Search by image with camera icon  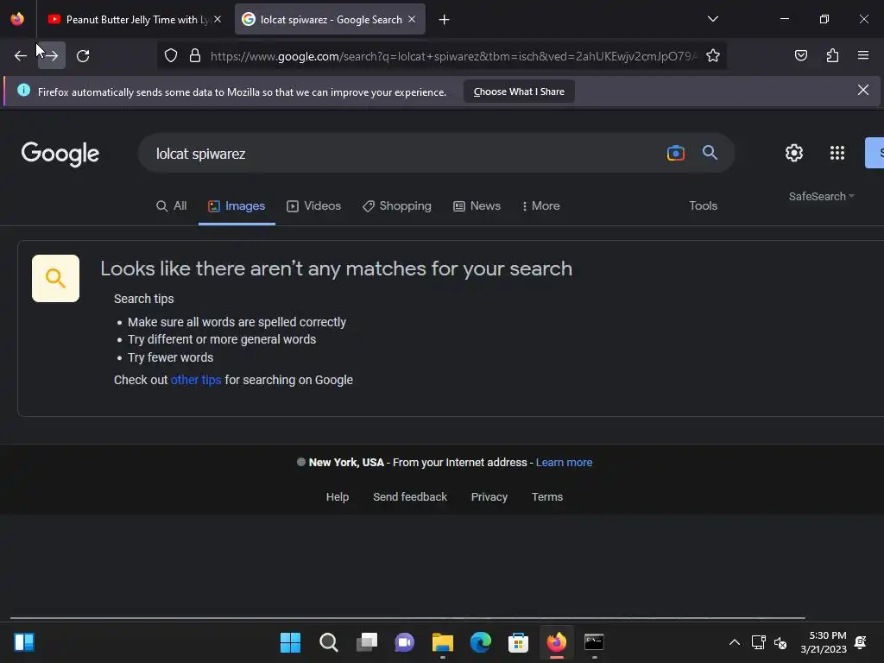point(675,153)
